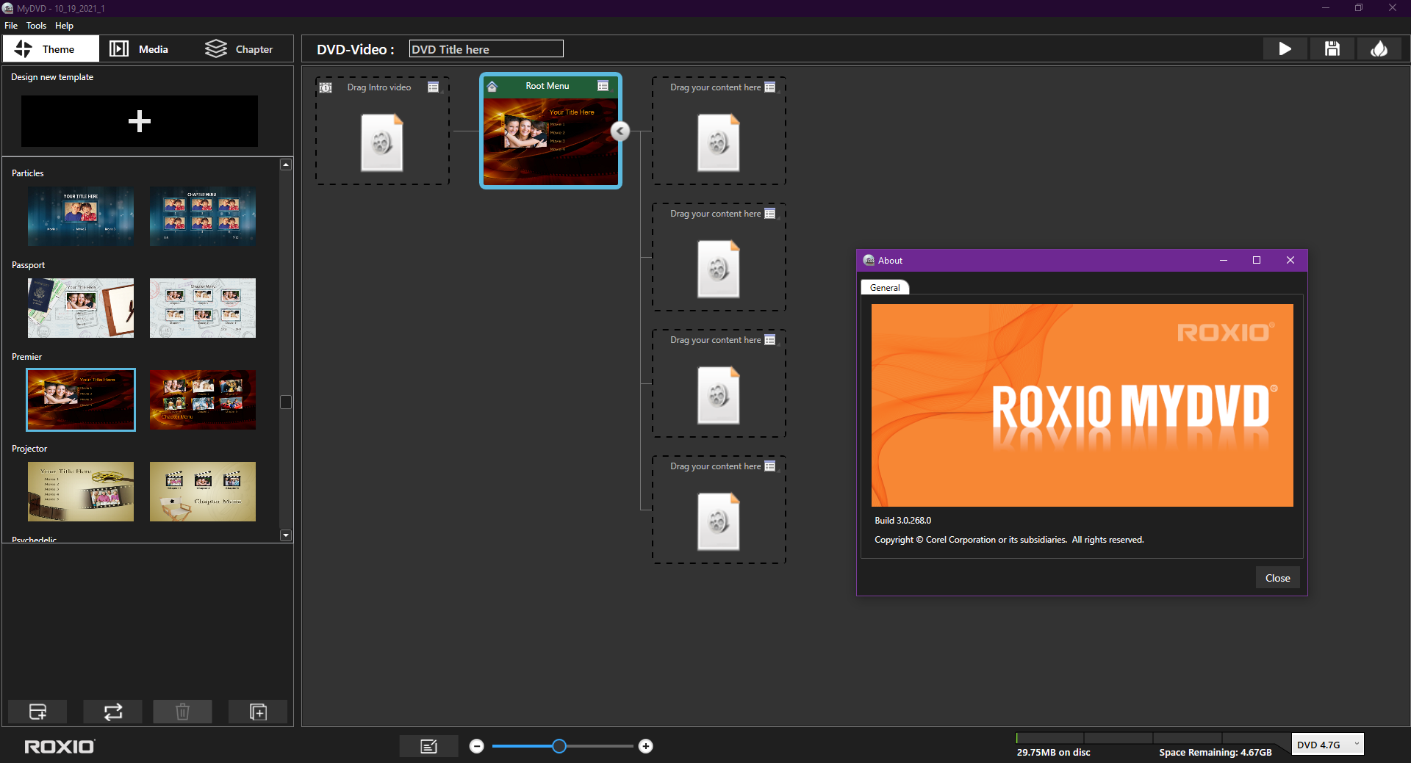The height and width of the screenshot is (763, 1411).
Task: Select the Passport title menu thumbnail
Action: click(x=81, y=308)
